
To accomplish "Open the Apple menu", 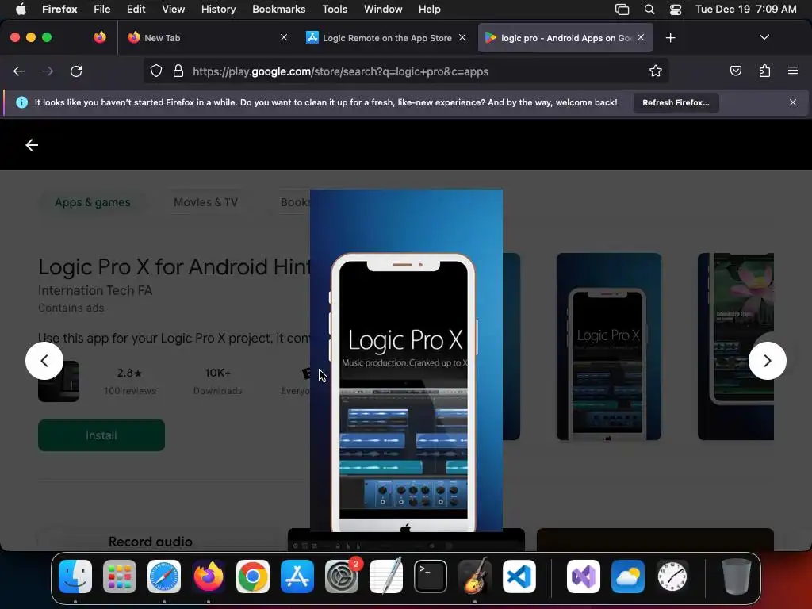I will (x=21, y=10).
